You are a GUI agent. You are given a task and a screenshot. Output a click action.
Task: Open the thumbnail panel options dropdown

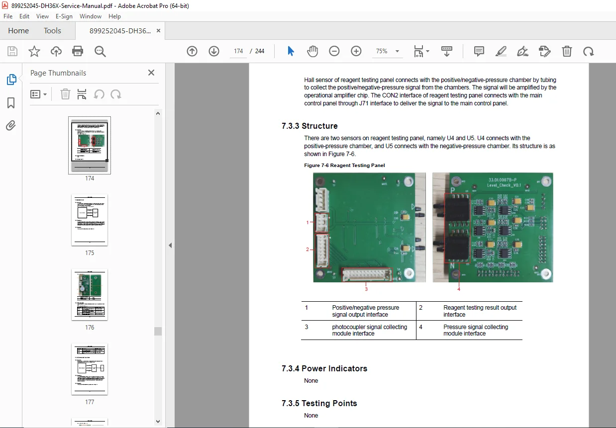click(39, 94)
